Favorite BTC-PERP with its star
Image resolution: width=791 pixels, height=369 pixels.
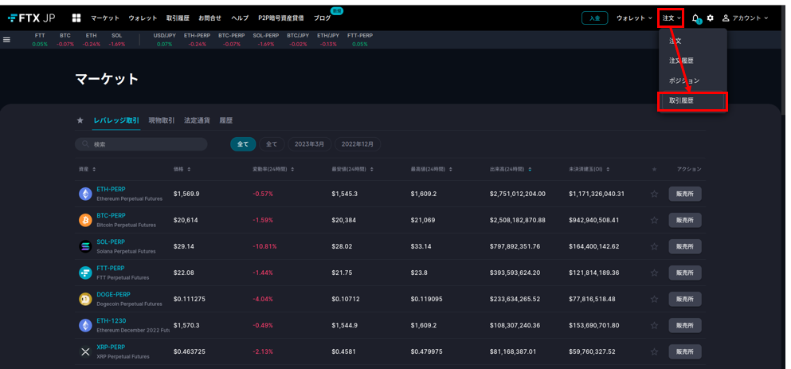coord(654,220)
